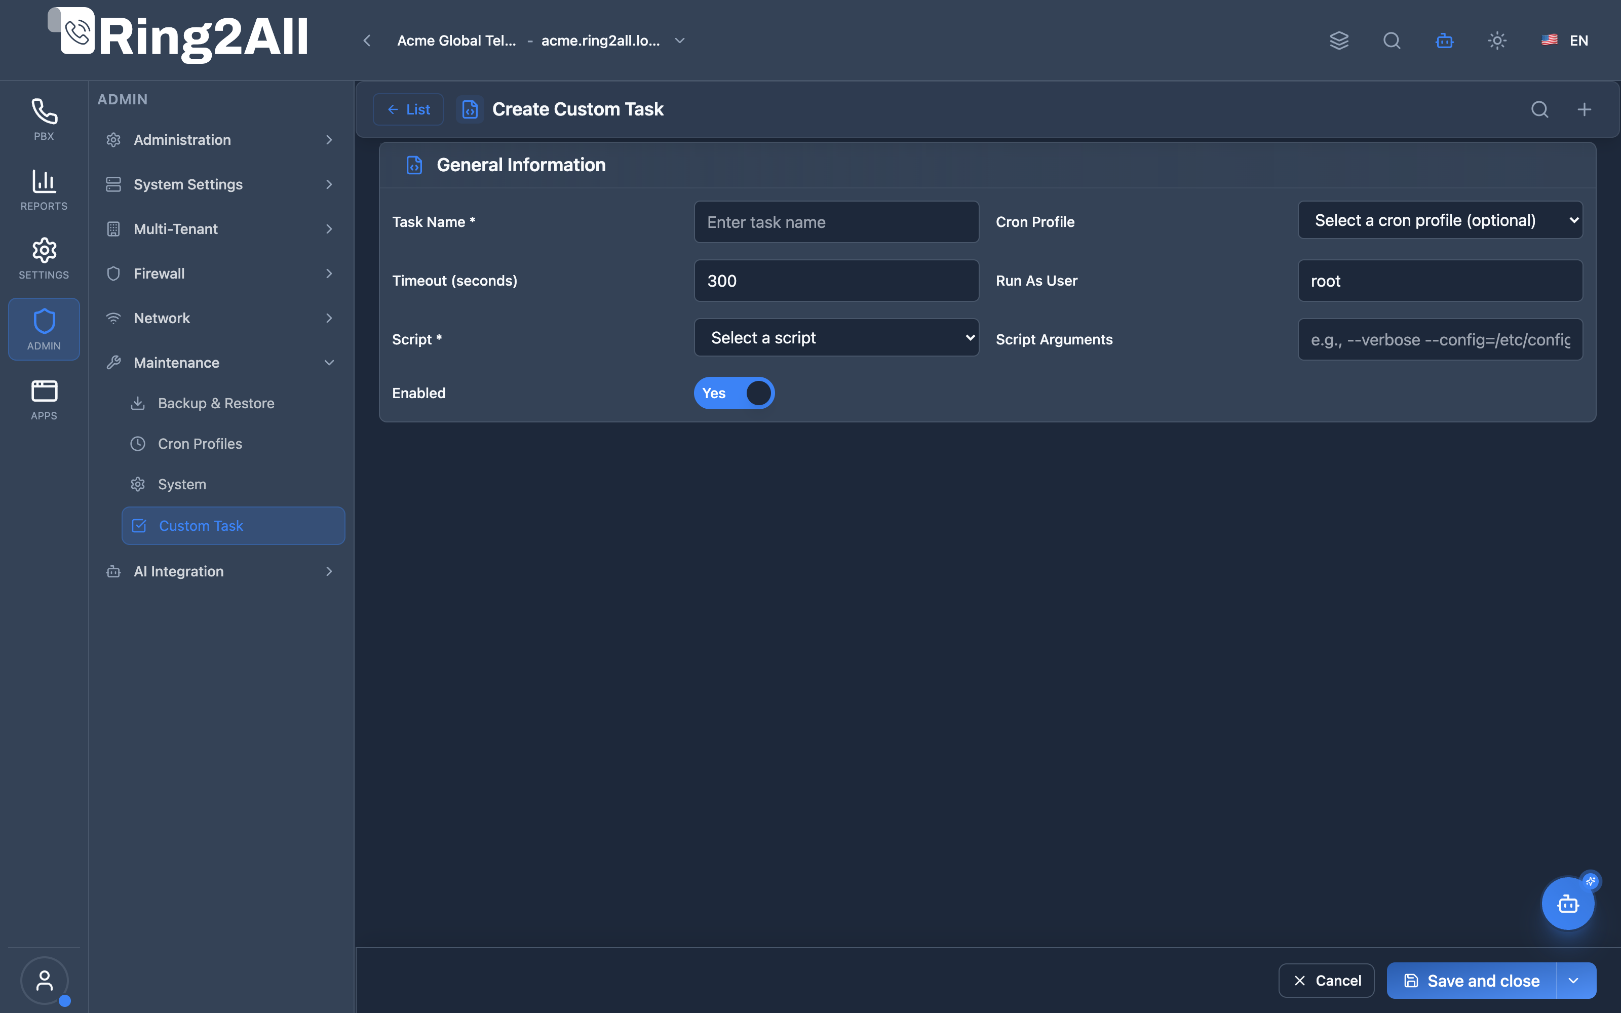Screen dimensions: 1621x1013
Task: Select the Admin shield section
Action: coord(44,329)
